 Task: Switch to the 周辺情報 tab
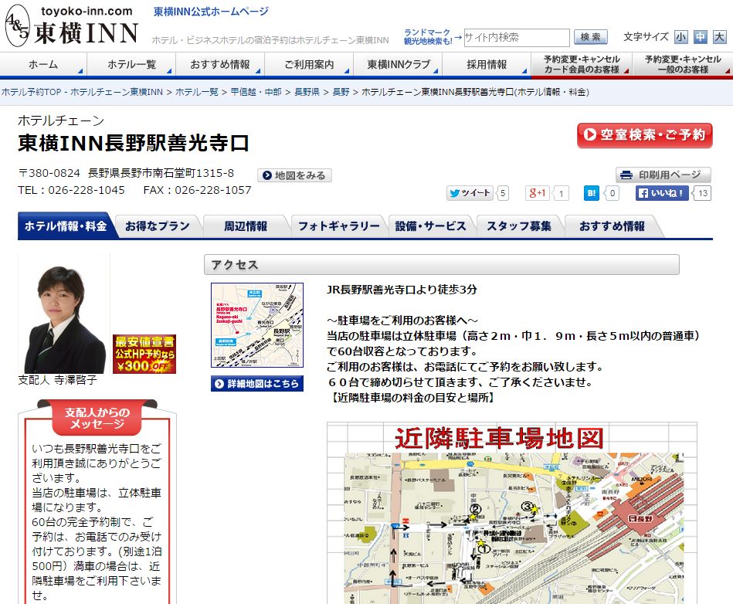[246, 226]
